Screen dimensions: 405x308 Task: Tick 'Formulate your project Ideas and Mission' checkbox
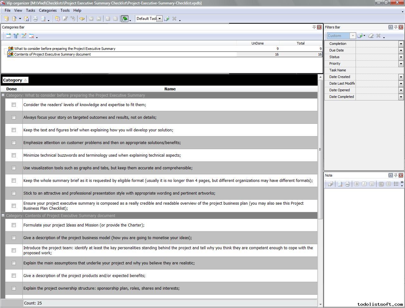[x=14, y=225]
